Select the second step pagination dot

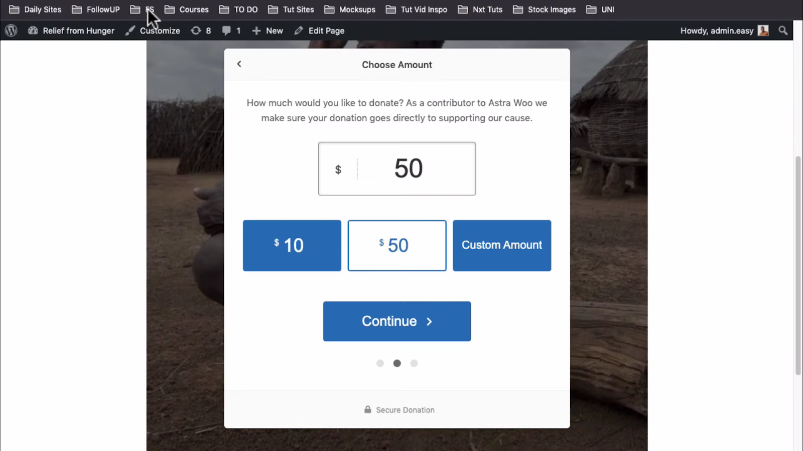397,363
